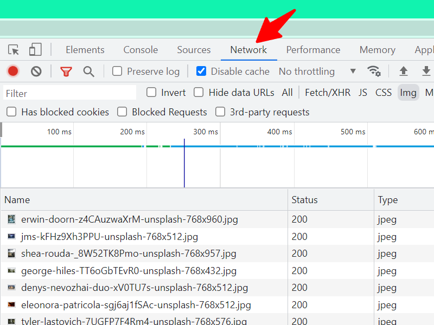
Task: Filter requests by JS type
Action: pos(363,92)
